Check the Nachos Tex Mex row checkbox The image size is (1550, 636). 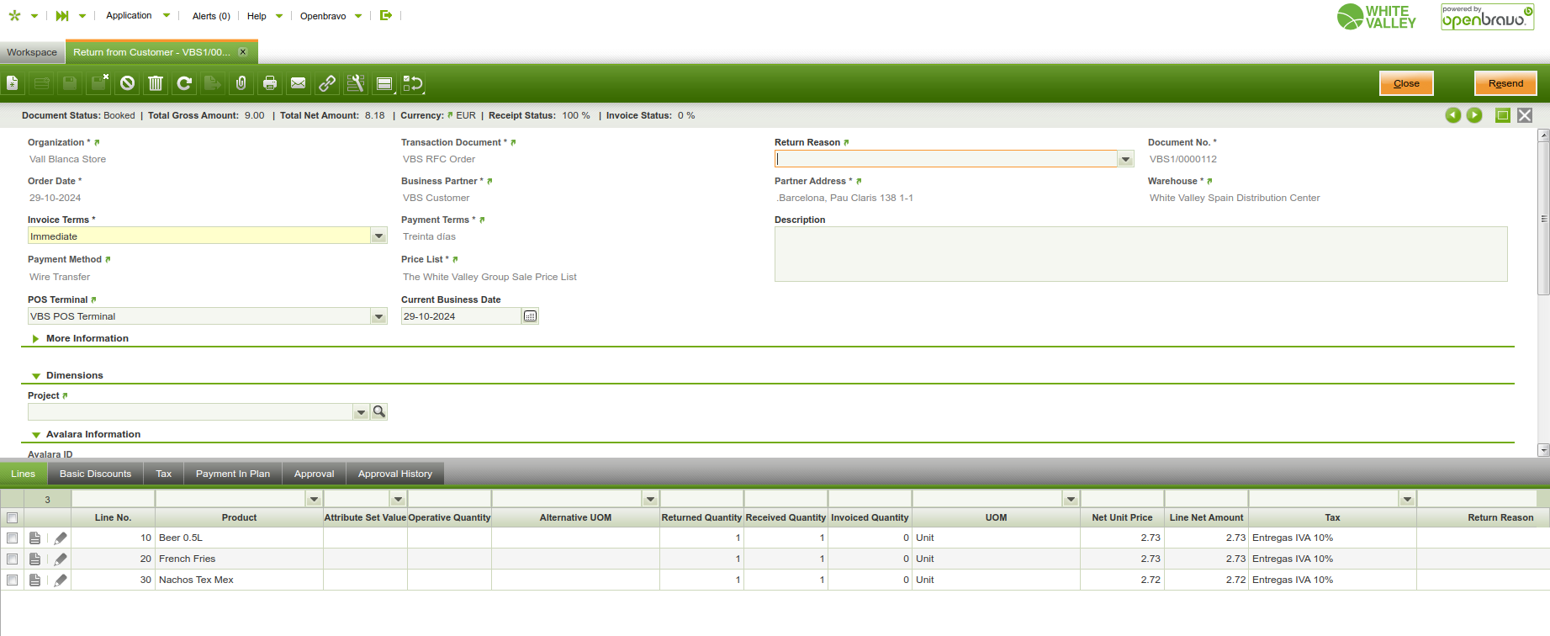(x=13, y=580)
